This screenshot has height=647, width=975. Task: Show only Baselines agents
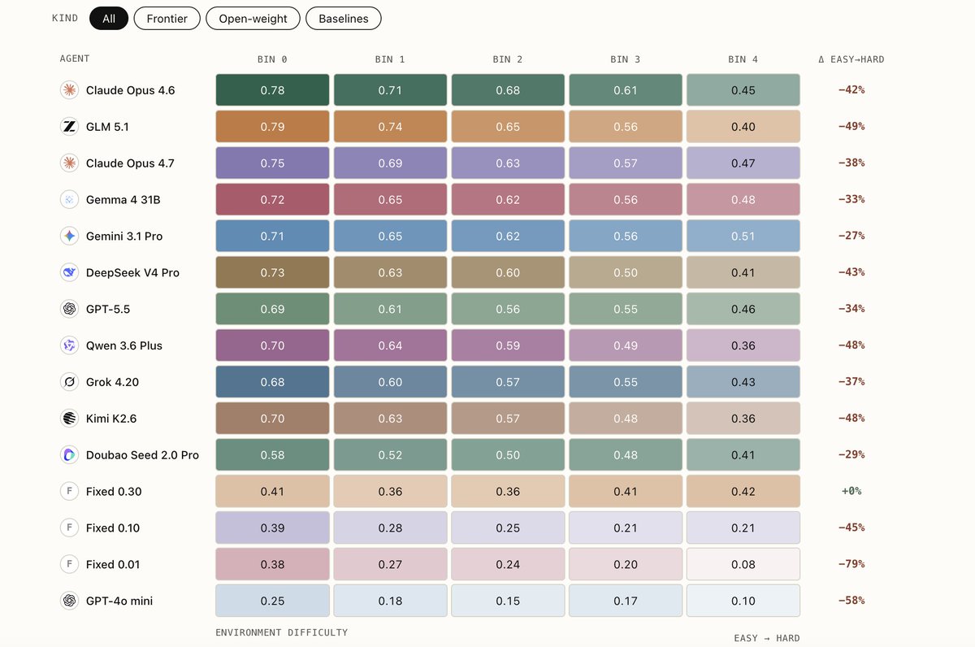point(344,18)
